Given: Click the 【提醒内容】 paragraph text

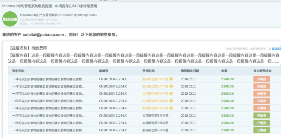Looking at the screenshot, I should (144, 58).
